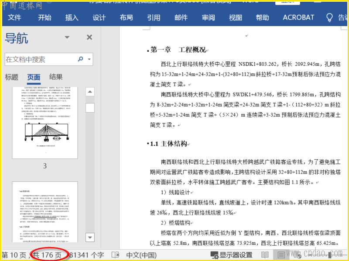Click the 1.1 主体结构 heading
The width and height of the screenshot is (349, 261).
click(168, 144)
